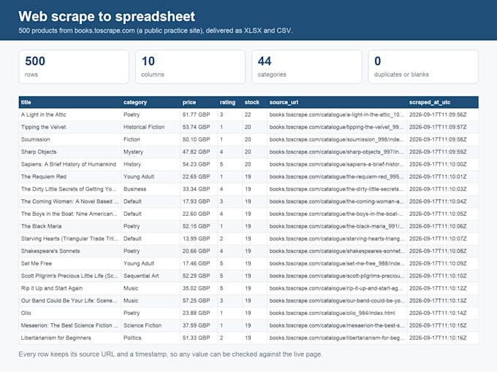
Task: Click the 'History' category cell
Action: tap(132, 164)
